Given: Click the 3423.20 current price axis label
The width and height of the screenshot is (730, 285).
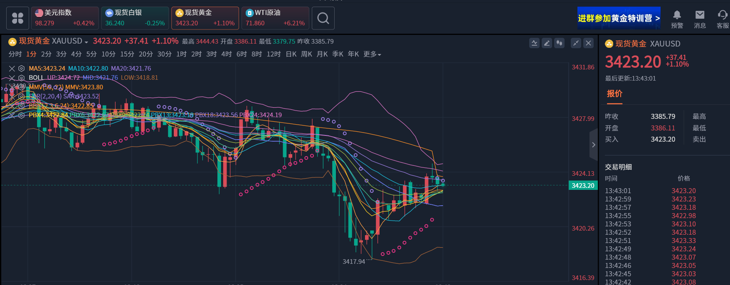Looking at the screenshot, I should click(583, 186).
